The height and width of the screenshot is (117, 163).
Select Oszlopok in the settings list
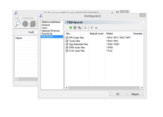tap(46, 25)
